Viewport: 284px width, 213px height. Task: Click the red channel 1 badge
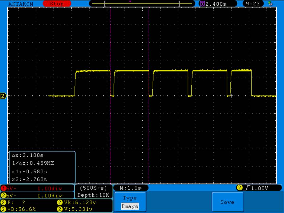tap(3, 188)
